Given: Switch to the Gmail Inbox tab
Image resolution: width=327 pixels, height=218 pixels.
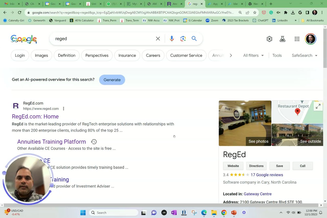Looking at the screenshot, I should click(x=12, y=4).
